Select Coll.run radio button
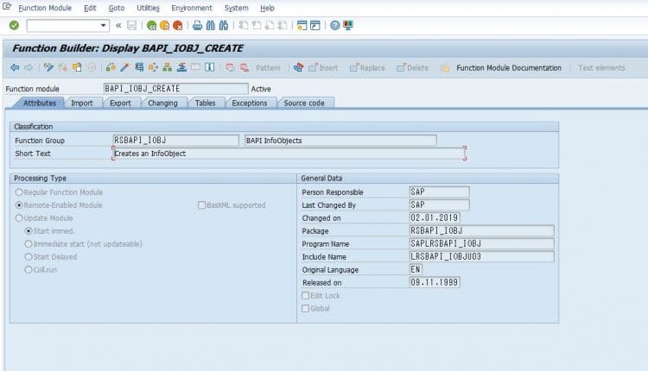Image resolution: width=648 pixels, height=371 pixels. (x=29, y=270)
